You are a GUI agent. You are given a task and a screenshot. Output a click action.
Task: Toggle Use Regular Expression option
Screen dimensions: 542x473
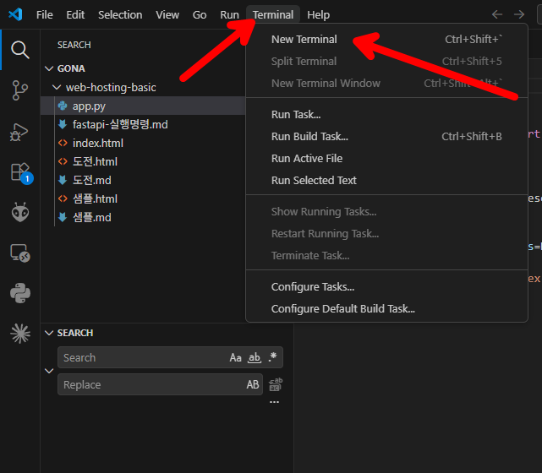coord(273,357)
